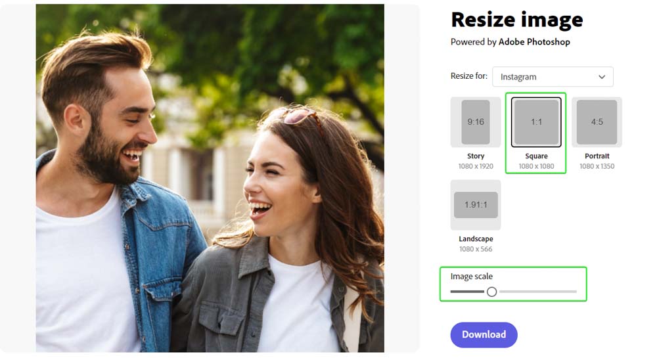This screenshot has width=657, height=358.
Task: Click the chevron arrow in the Instagram dropdown
Action: point(602,77)
